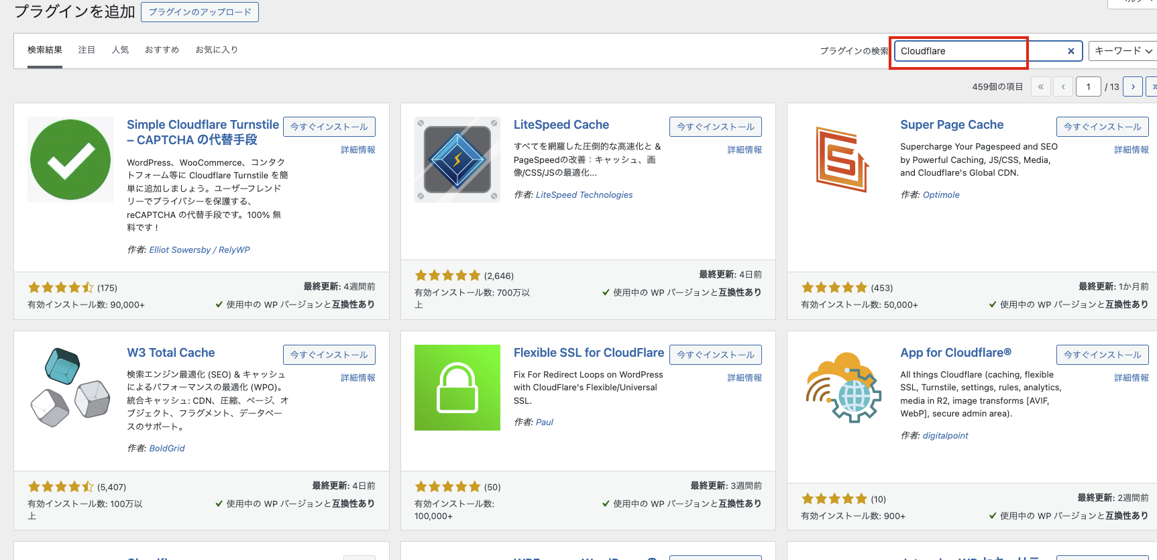Click the App for Cloudflare icon

tap(844, 388)
